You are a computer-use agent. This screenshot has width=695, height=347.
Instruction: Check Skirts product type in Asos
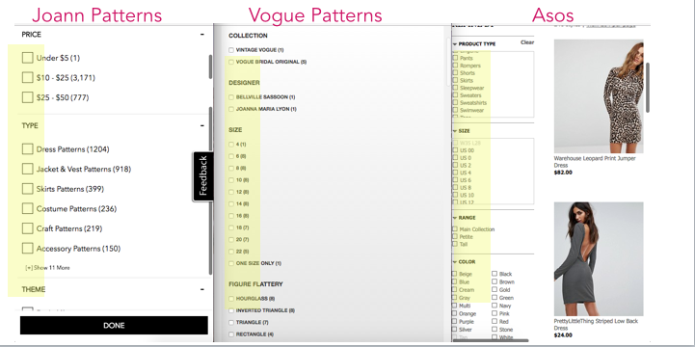tap(455, 80)
